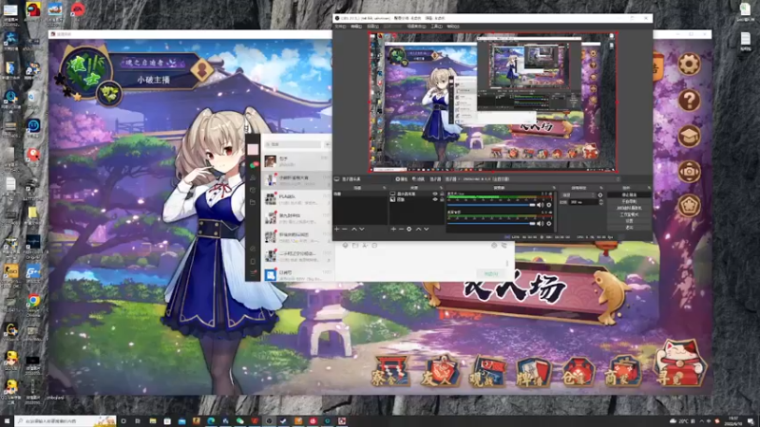760x427 pixels.
Task: Add a new scene in OBS scenes panel
Action: (x=337, y=229)
